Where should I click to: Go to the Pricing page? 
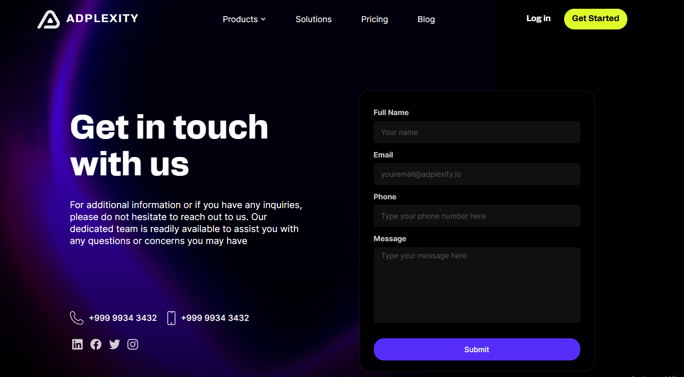[x=374, y=19]
